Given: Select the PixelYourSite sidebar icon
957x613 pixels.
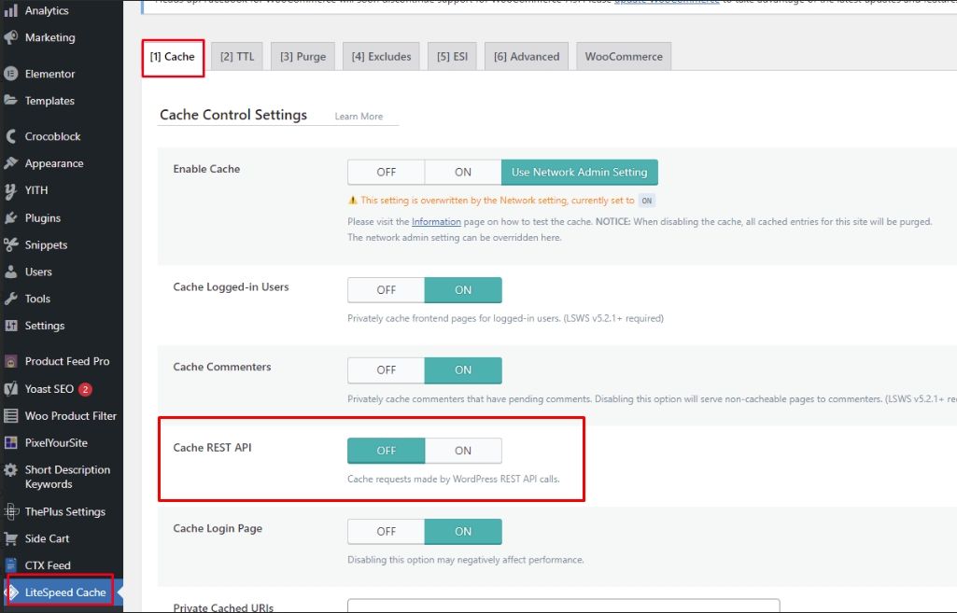Looking at the screenshot, I should (10, 443).
